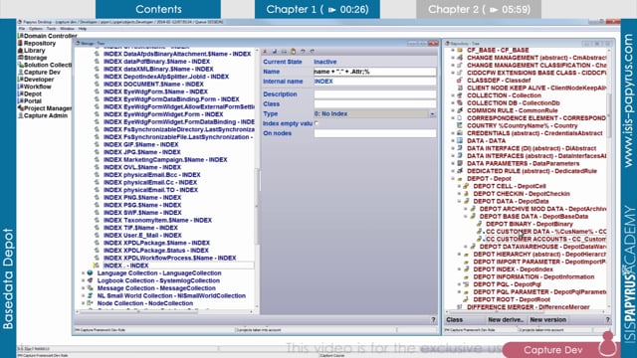Image resolution: width=637 pixels, height=358 pixels.
Task: Click the icon beside CF_BASE class
Action: click(x=460, y=50)
